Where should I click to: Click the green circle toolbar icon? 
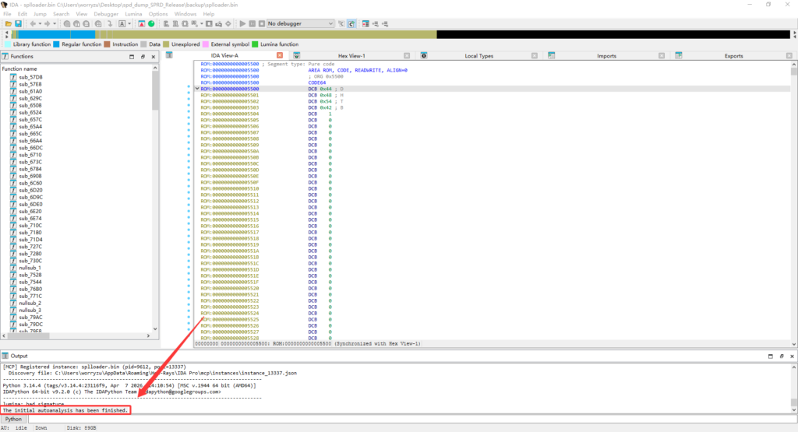[151, 24]
